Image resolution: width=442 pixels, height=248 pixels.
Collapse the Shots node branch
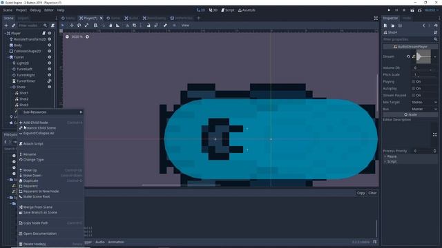(11, 87)
